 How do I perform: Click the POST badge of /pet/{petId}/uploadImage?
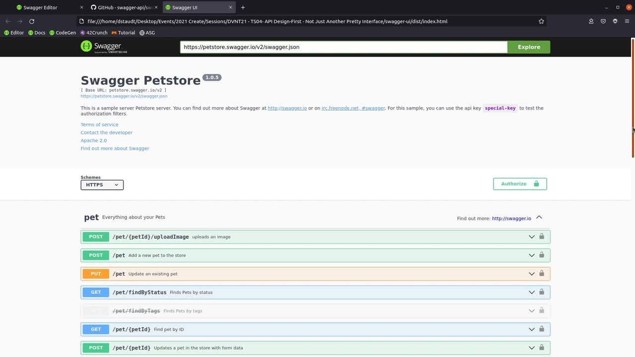coord(96,237)
